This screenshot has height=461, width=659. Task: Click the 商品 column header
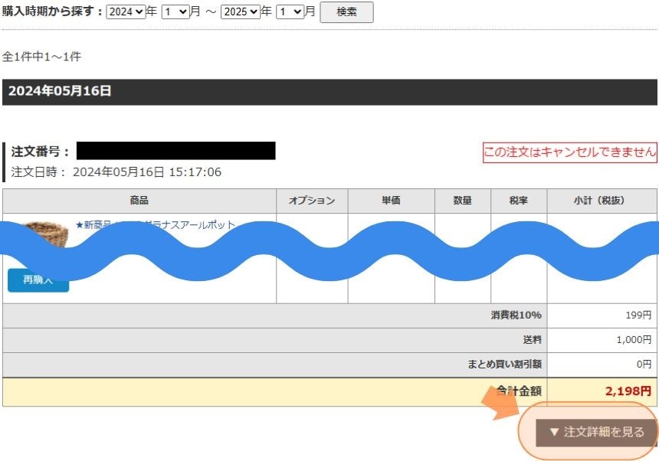[x=139, y=201]
